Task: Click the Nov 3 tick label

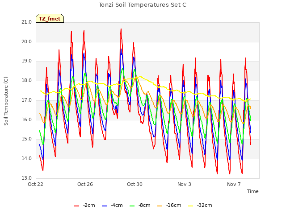Action: point(184,184)
